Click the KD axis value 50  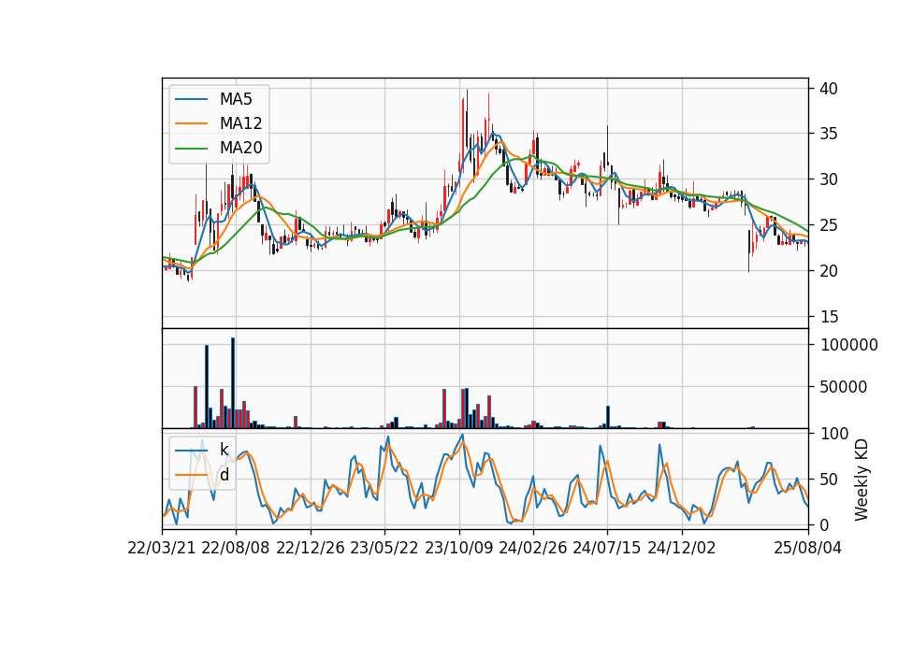click(830, 479)
